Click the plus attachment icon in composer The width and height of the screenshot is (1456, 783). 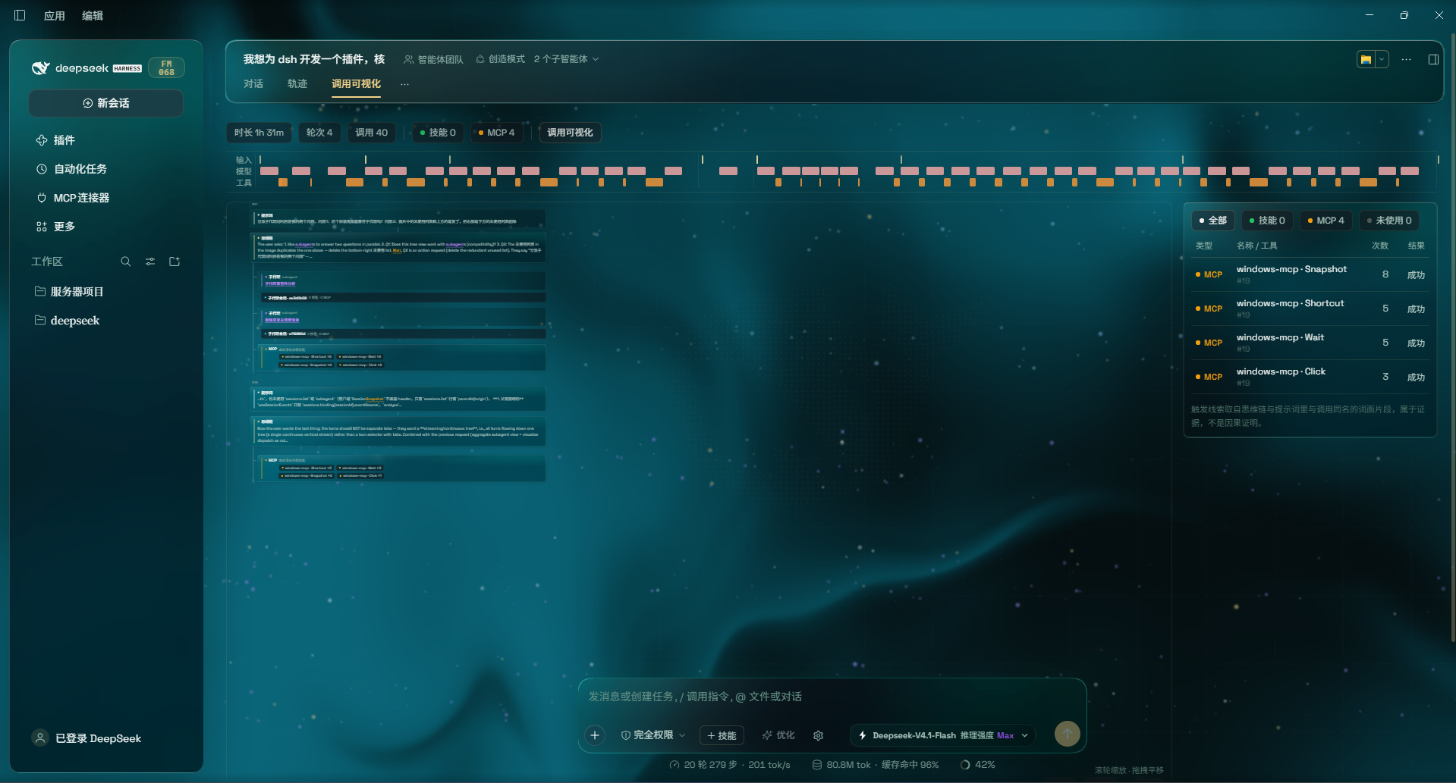coord(595,735)
